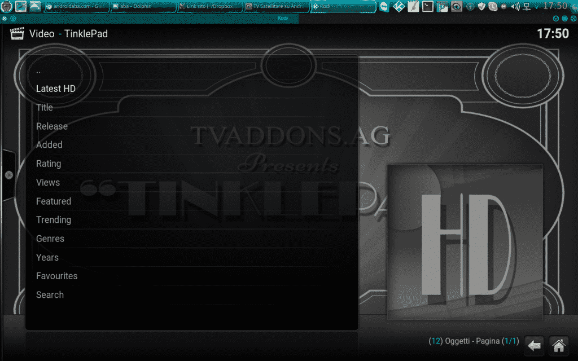
Task: Launch Kodi from panel launcher icon
Action: point(399,6)
